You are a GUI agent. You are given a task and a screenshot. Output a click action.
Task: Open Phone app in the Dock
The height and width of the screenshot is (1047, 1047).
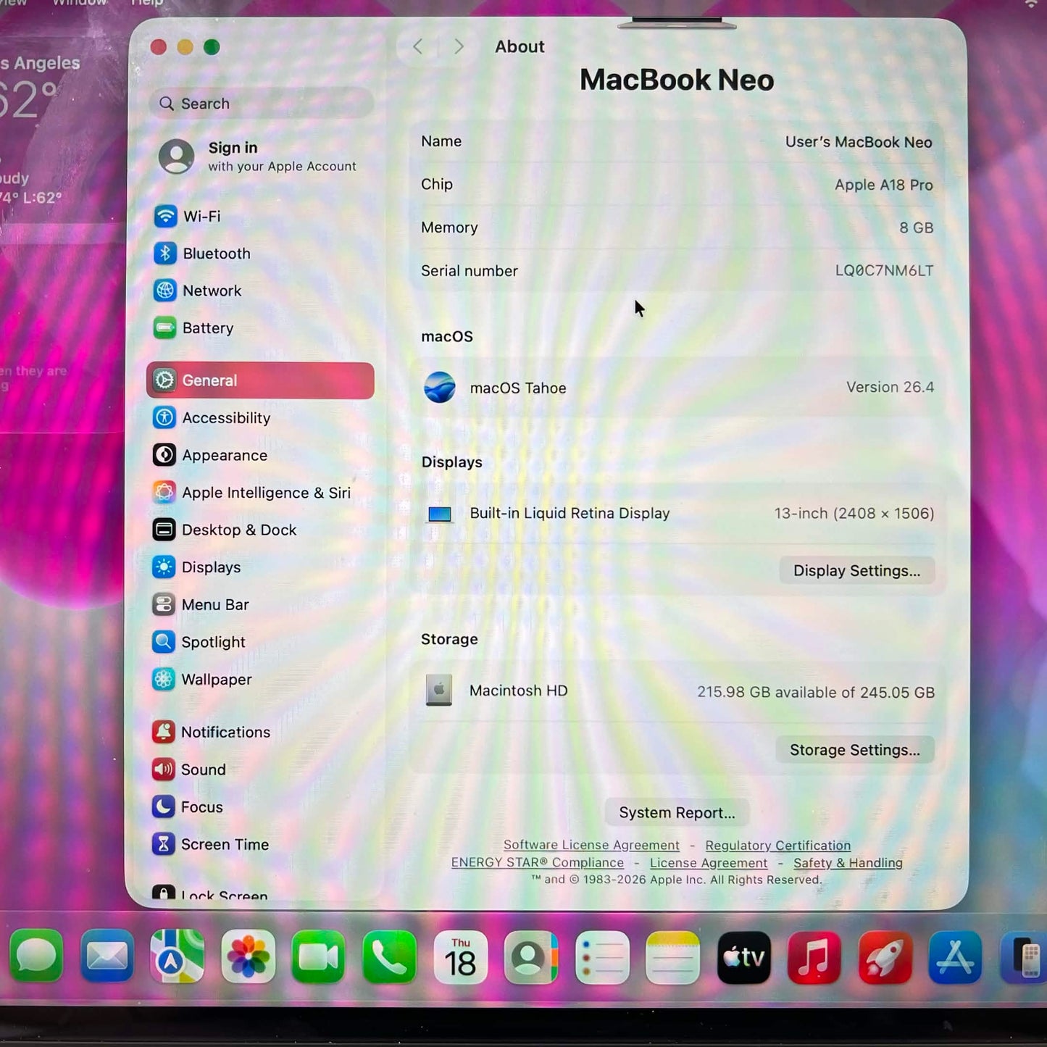click(389, 956)
